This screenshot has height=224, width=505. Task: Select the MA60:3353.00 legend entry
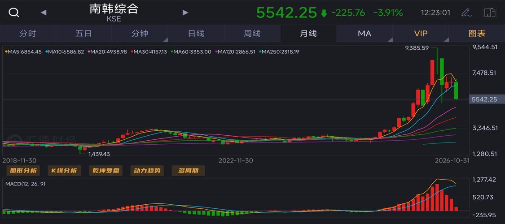pyautogui.click(x=191, y=52)
